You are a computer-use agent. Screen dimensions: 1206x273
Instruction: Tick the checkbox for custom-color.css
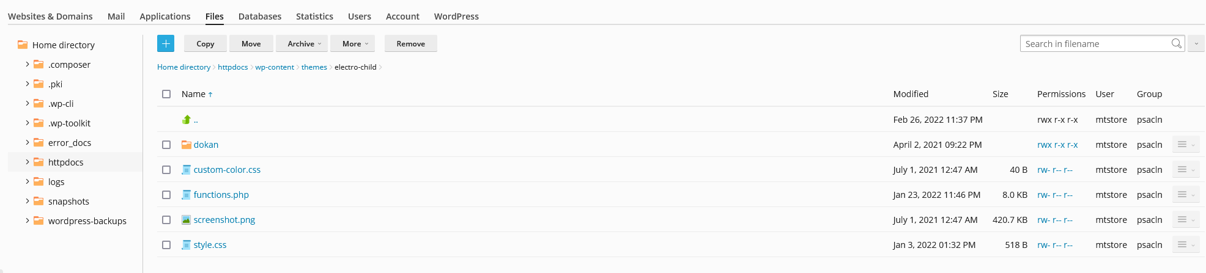point(166,170)
